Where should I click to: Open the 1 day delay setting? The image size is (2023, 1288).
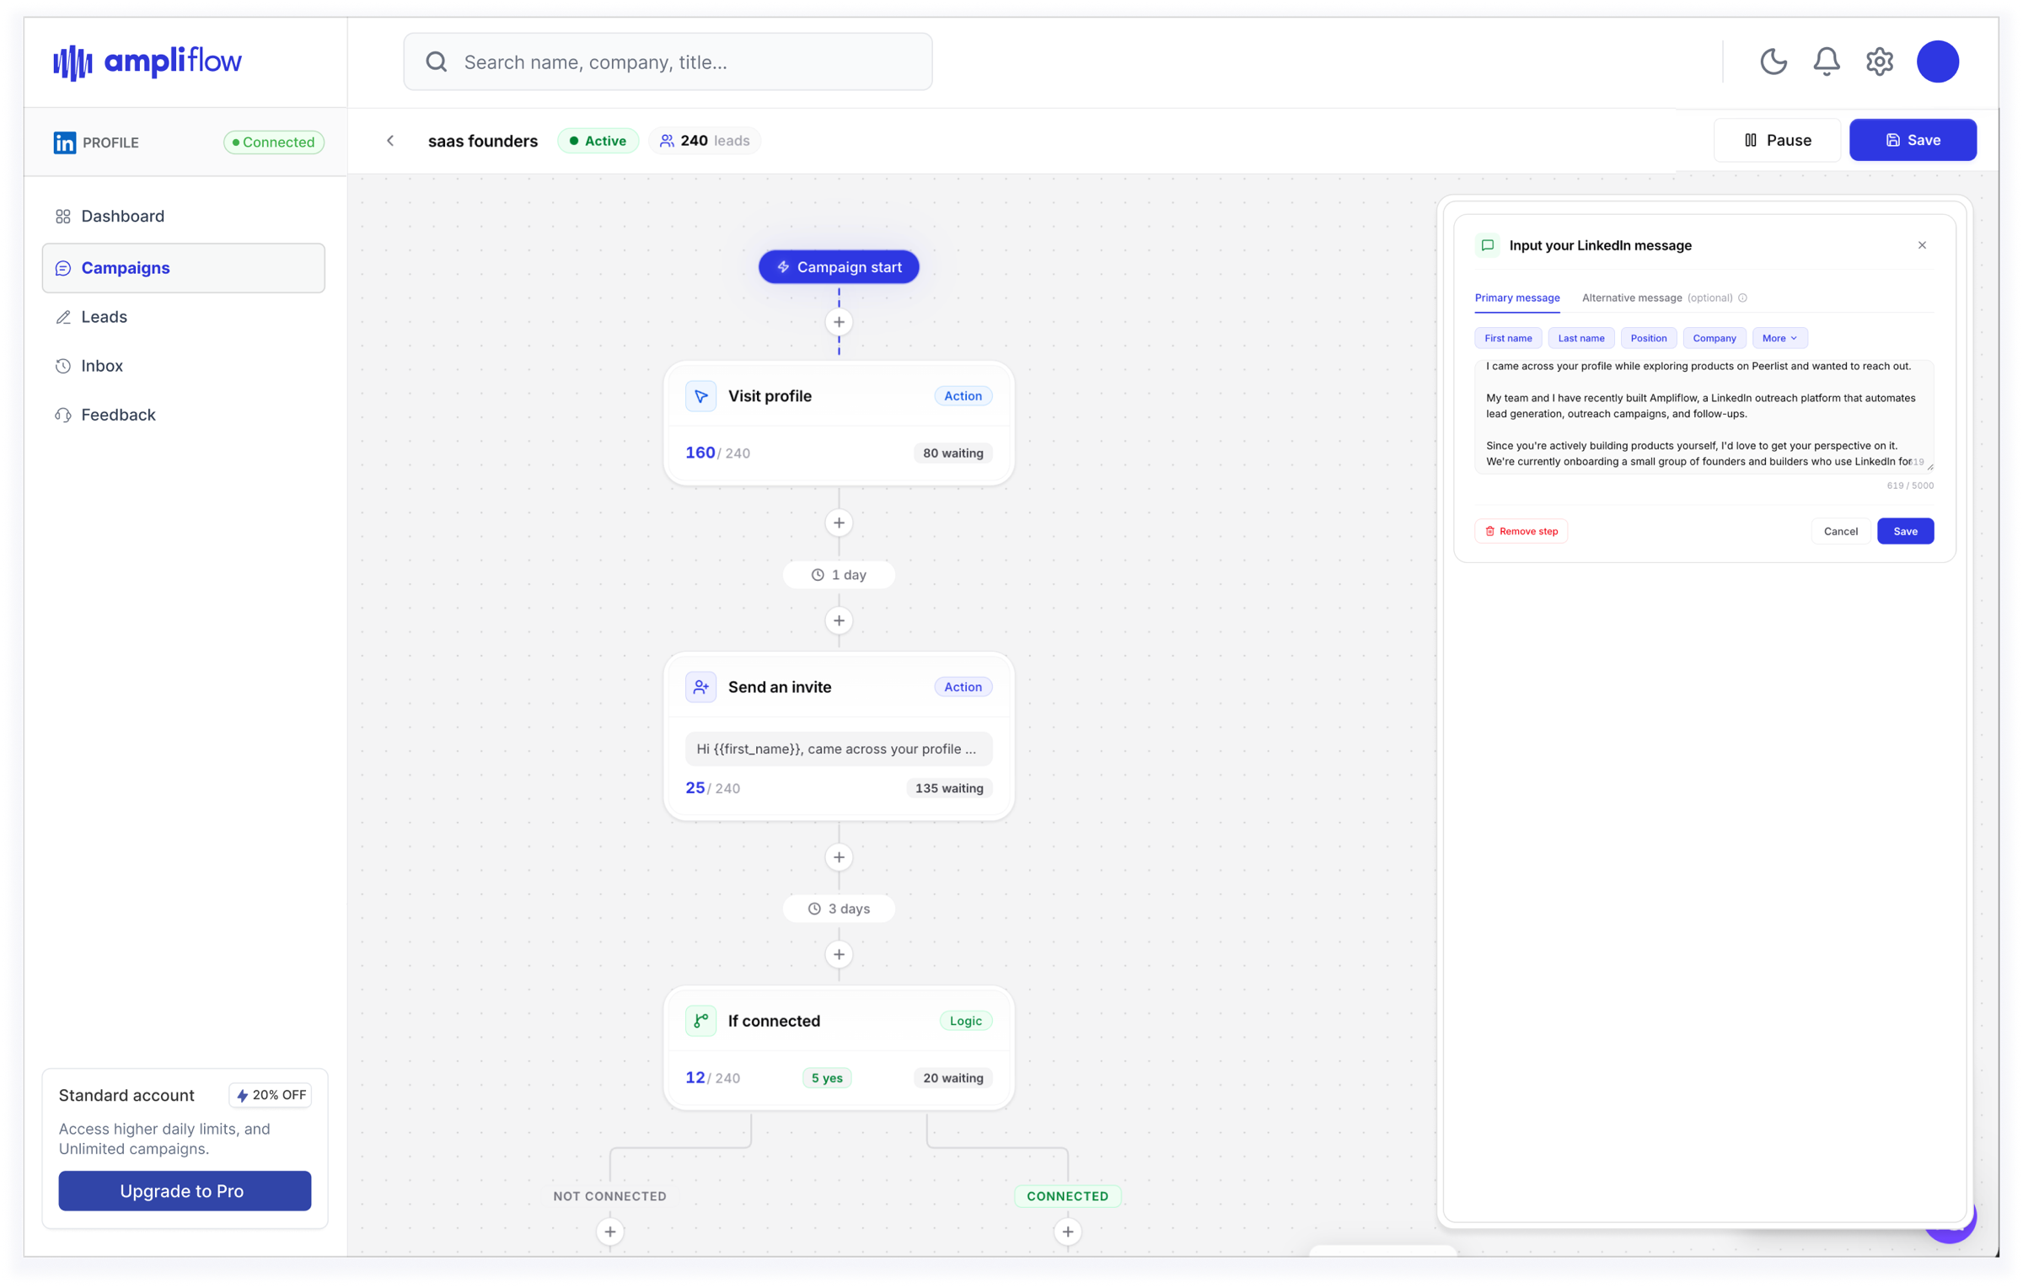(839, 575)
